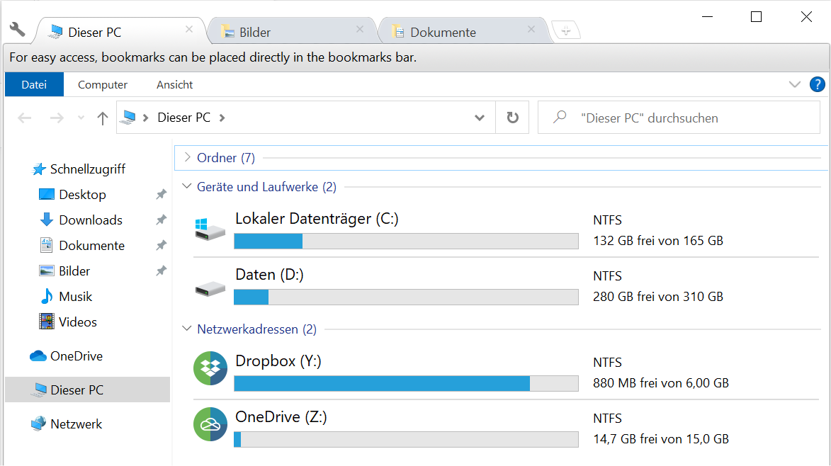
Task: Click the Daten (D:) label
Action: tap(270, 274)
